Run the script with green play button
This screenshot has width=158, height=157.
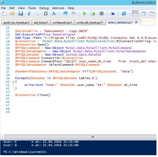(x=84, y=13)
